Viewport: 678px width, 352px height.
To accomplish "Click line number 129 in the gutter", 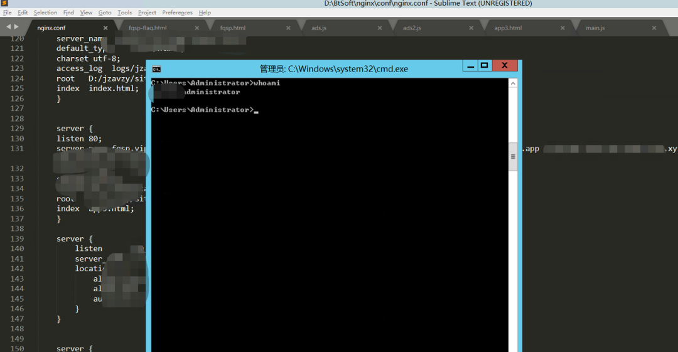I will [17, 129].
